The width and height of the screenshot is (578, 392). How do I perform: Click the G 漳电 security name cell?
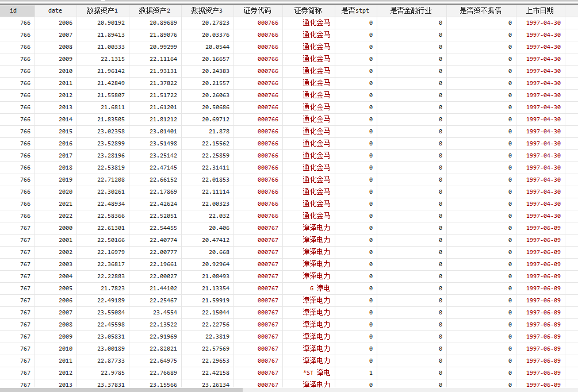319,288
